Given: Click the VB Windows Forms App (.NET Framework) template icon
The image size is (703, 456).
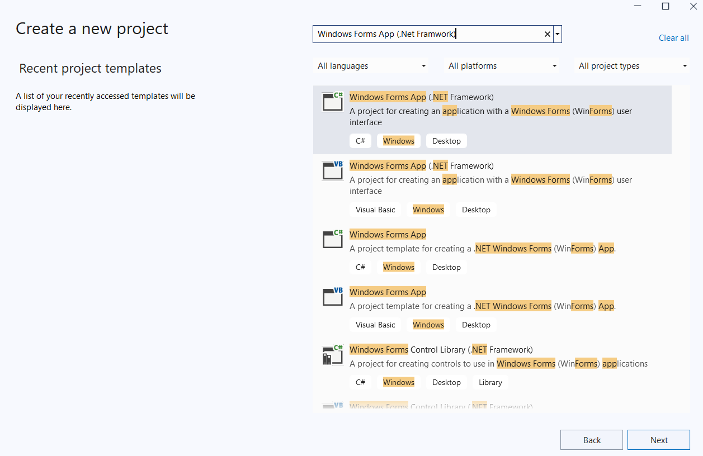Looking at the screenshot, I should [332, 170].
